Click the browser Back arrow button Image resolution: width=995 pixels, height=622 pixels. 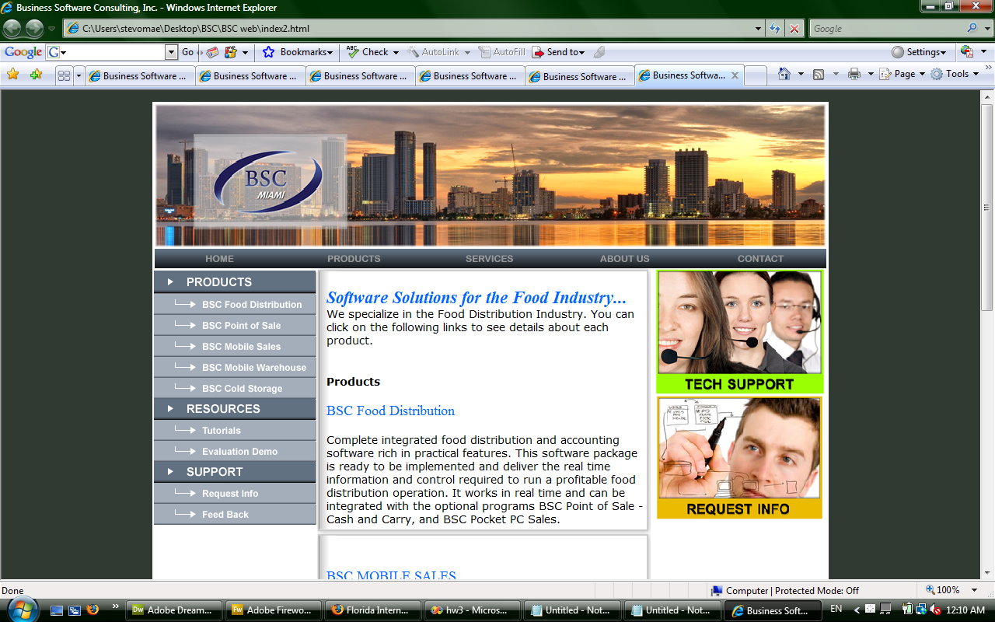pos(12,29)
